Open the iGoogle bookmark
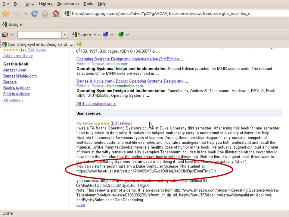The width and height of the screenshot is (289, 217). pyautogui.click(x=12, y=24)
